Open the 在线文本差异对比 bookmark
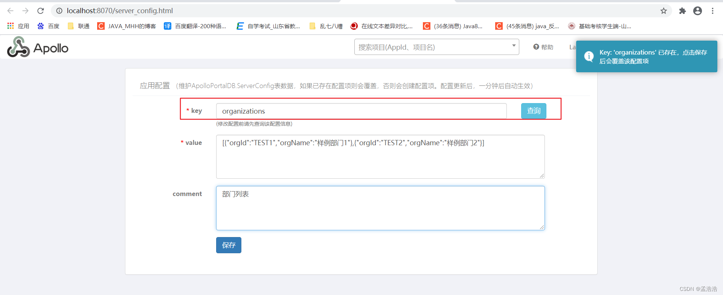Image resolution: width=723 pixels, height=295 pixels. [381, 26]
